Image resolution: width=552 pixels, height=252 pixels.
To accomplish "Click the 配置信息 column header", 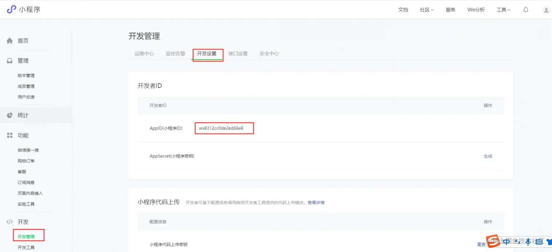I will [158, 222].
